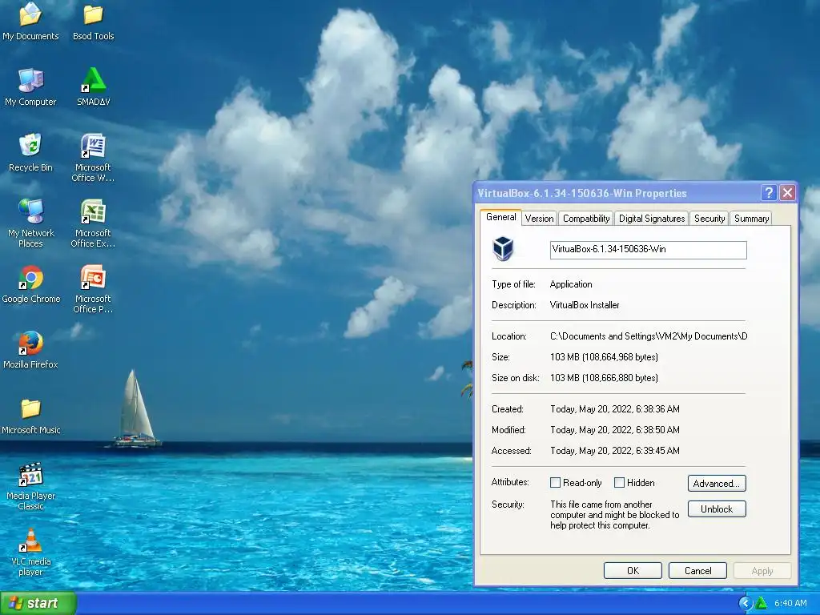Switch to the Digital Signatures tab
Screen dimensions: 820x615
[x=652, y=219]
